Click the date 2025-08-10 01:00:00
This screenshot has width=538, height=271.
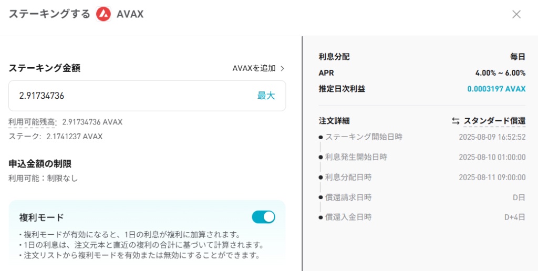(492, 157)
